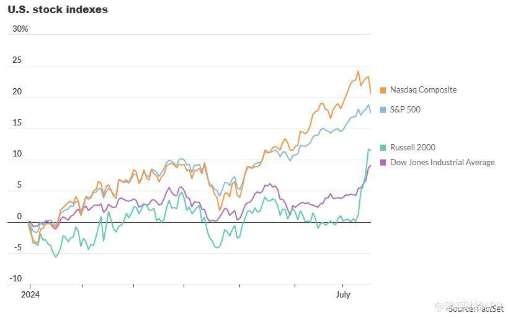508x318 pixels.
Task: Click the 30% y-axis label
Action: [x=20, y=29]
